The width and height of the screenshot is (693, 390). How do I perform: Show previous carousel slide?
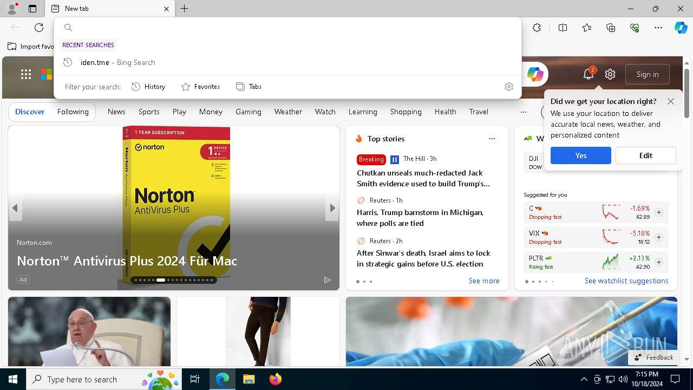(15, 208)
